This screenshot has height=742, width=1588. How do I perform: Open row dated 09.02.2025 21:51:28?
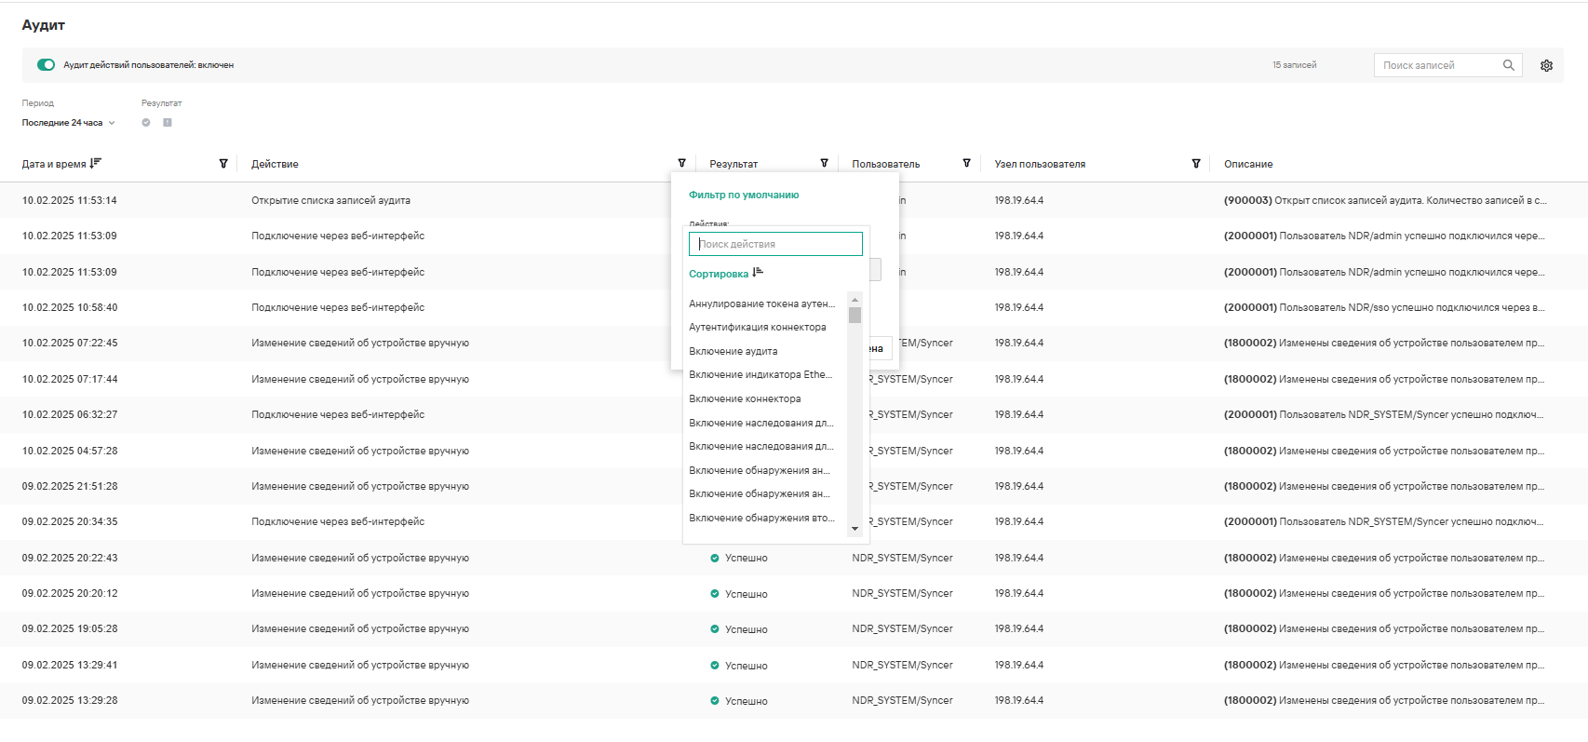(70, 486)
